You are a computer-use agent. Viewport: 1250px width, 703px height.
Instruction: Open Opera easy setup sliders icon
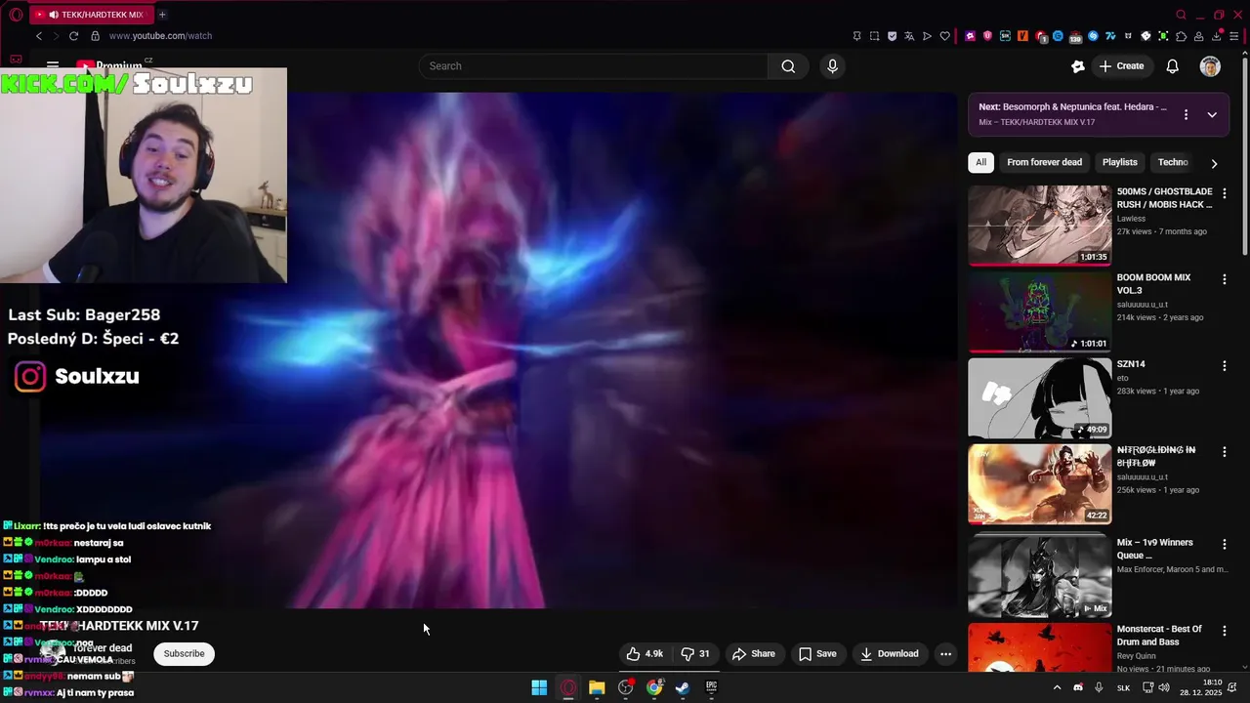click(1233, 36)
